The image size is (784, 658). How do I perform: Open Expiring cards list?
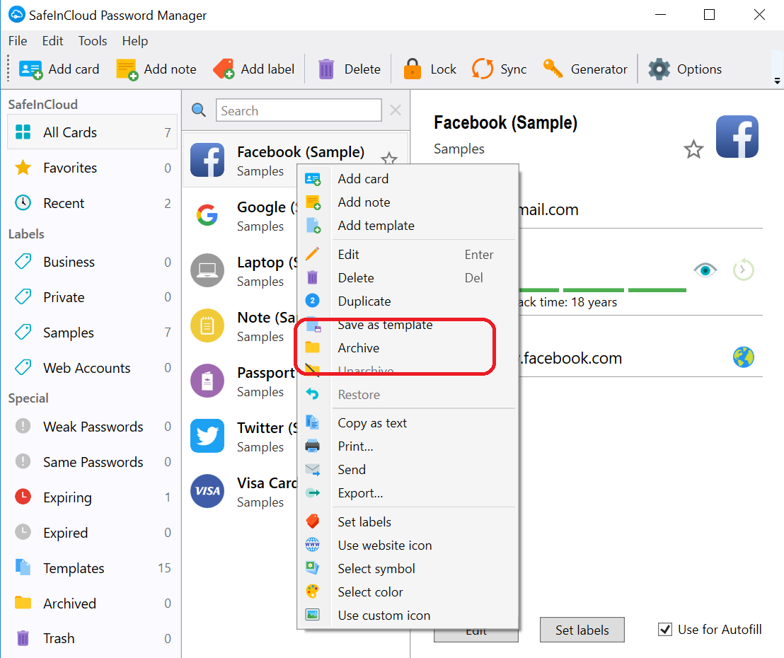point(93,497)
